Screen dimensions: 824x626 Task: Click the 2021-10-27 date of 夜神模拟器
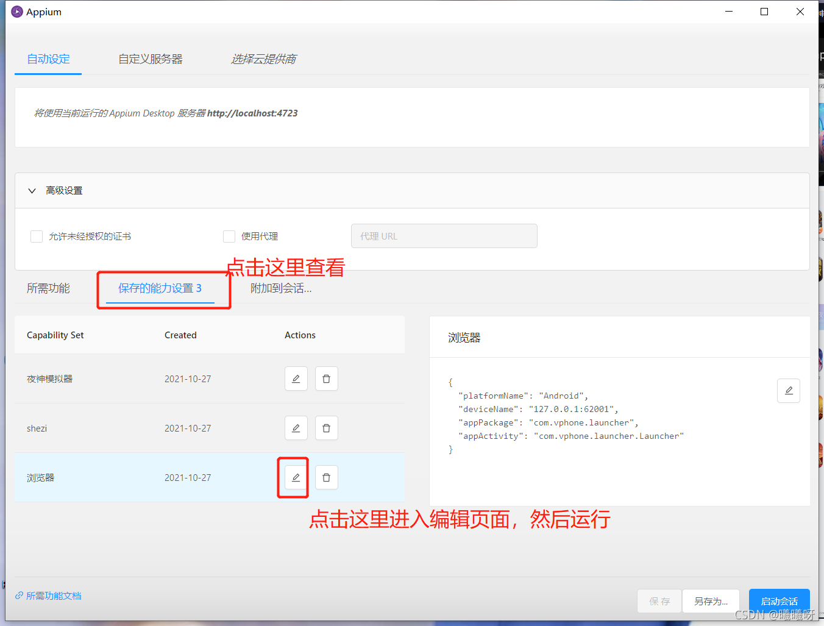[188, 379]
